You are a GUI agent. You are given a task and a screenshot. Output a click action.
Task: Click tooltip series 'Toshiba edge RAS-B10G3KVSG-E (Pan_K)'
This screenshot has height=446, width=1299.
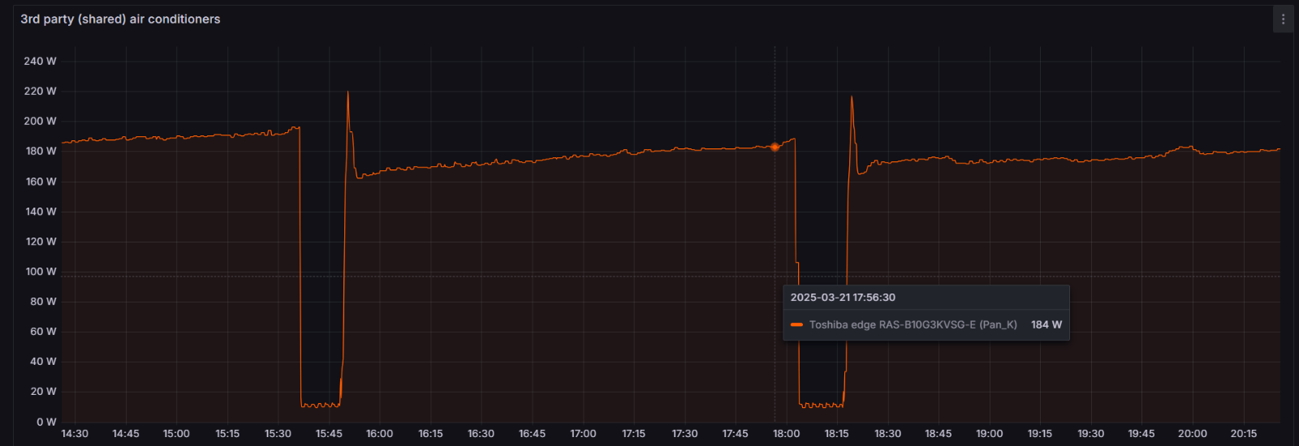(x=913, y=324)
